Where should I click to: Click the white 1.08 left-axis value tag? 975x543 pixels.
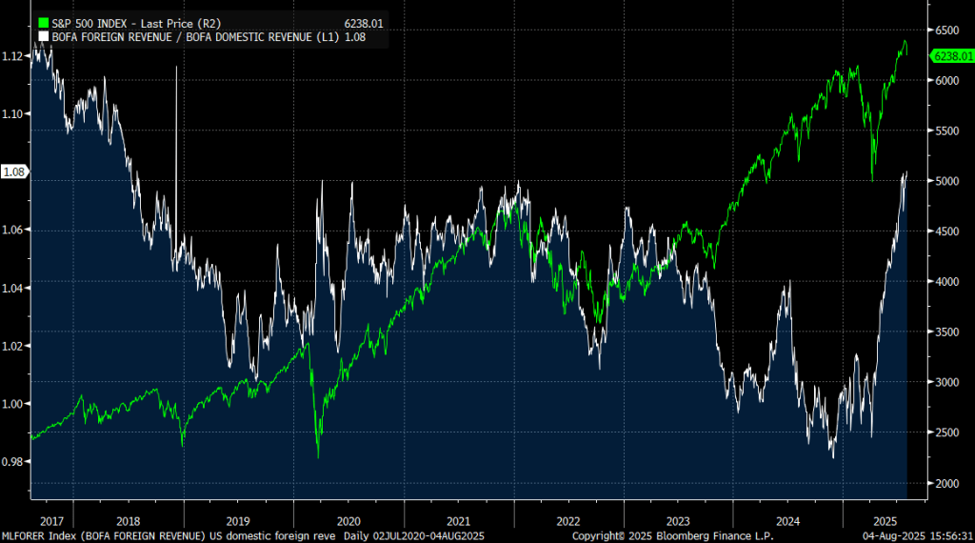(x=13, y=172)
